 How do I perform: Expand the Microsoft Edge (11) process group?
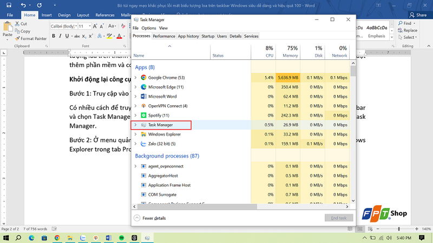click(x=136, y=87)
